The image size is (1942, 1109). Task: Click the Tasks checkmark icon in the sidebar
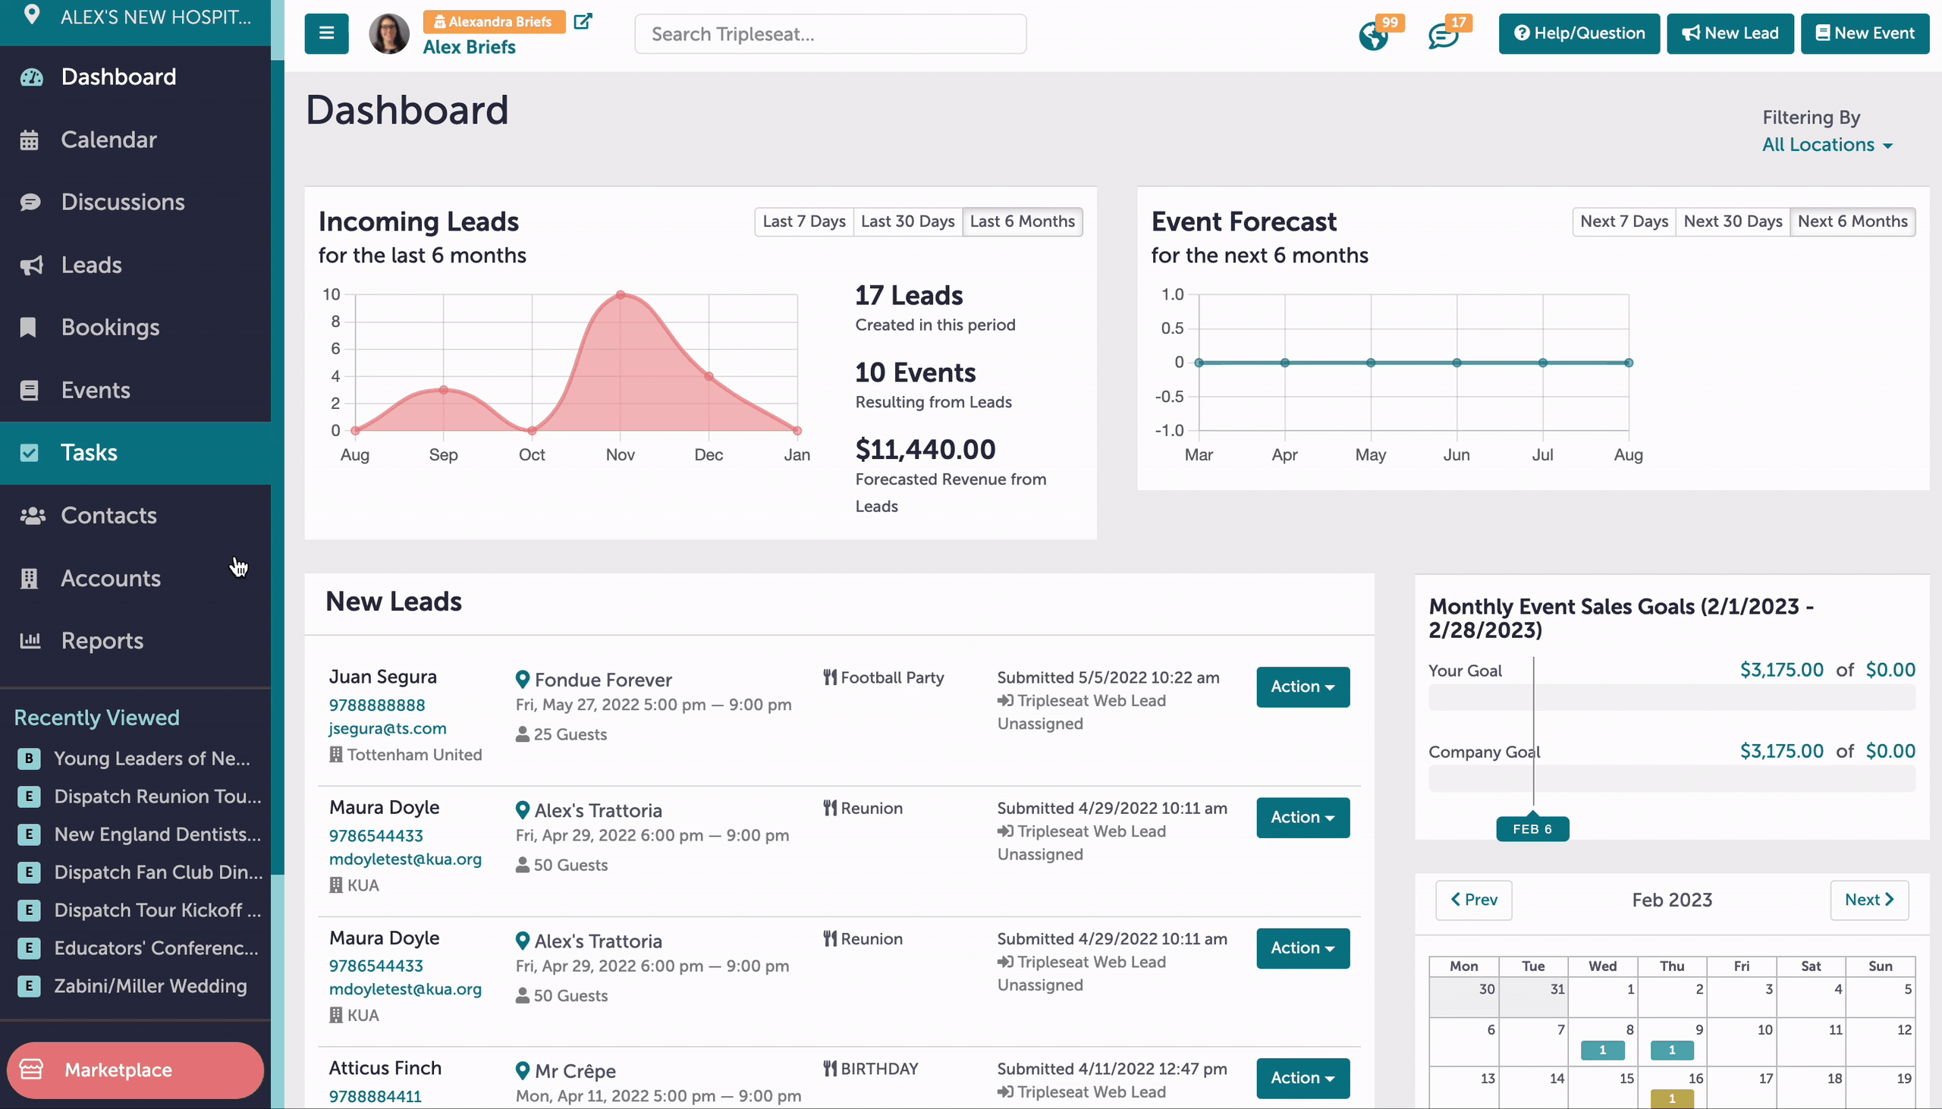pyautogui.click(x=29, y=452)
